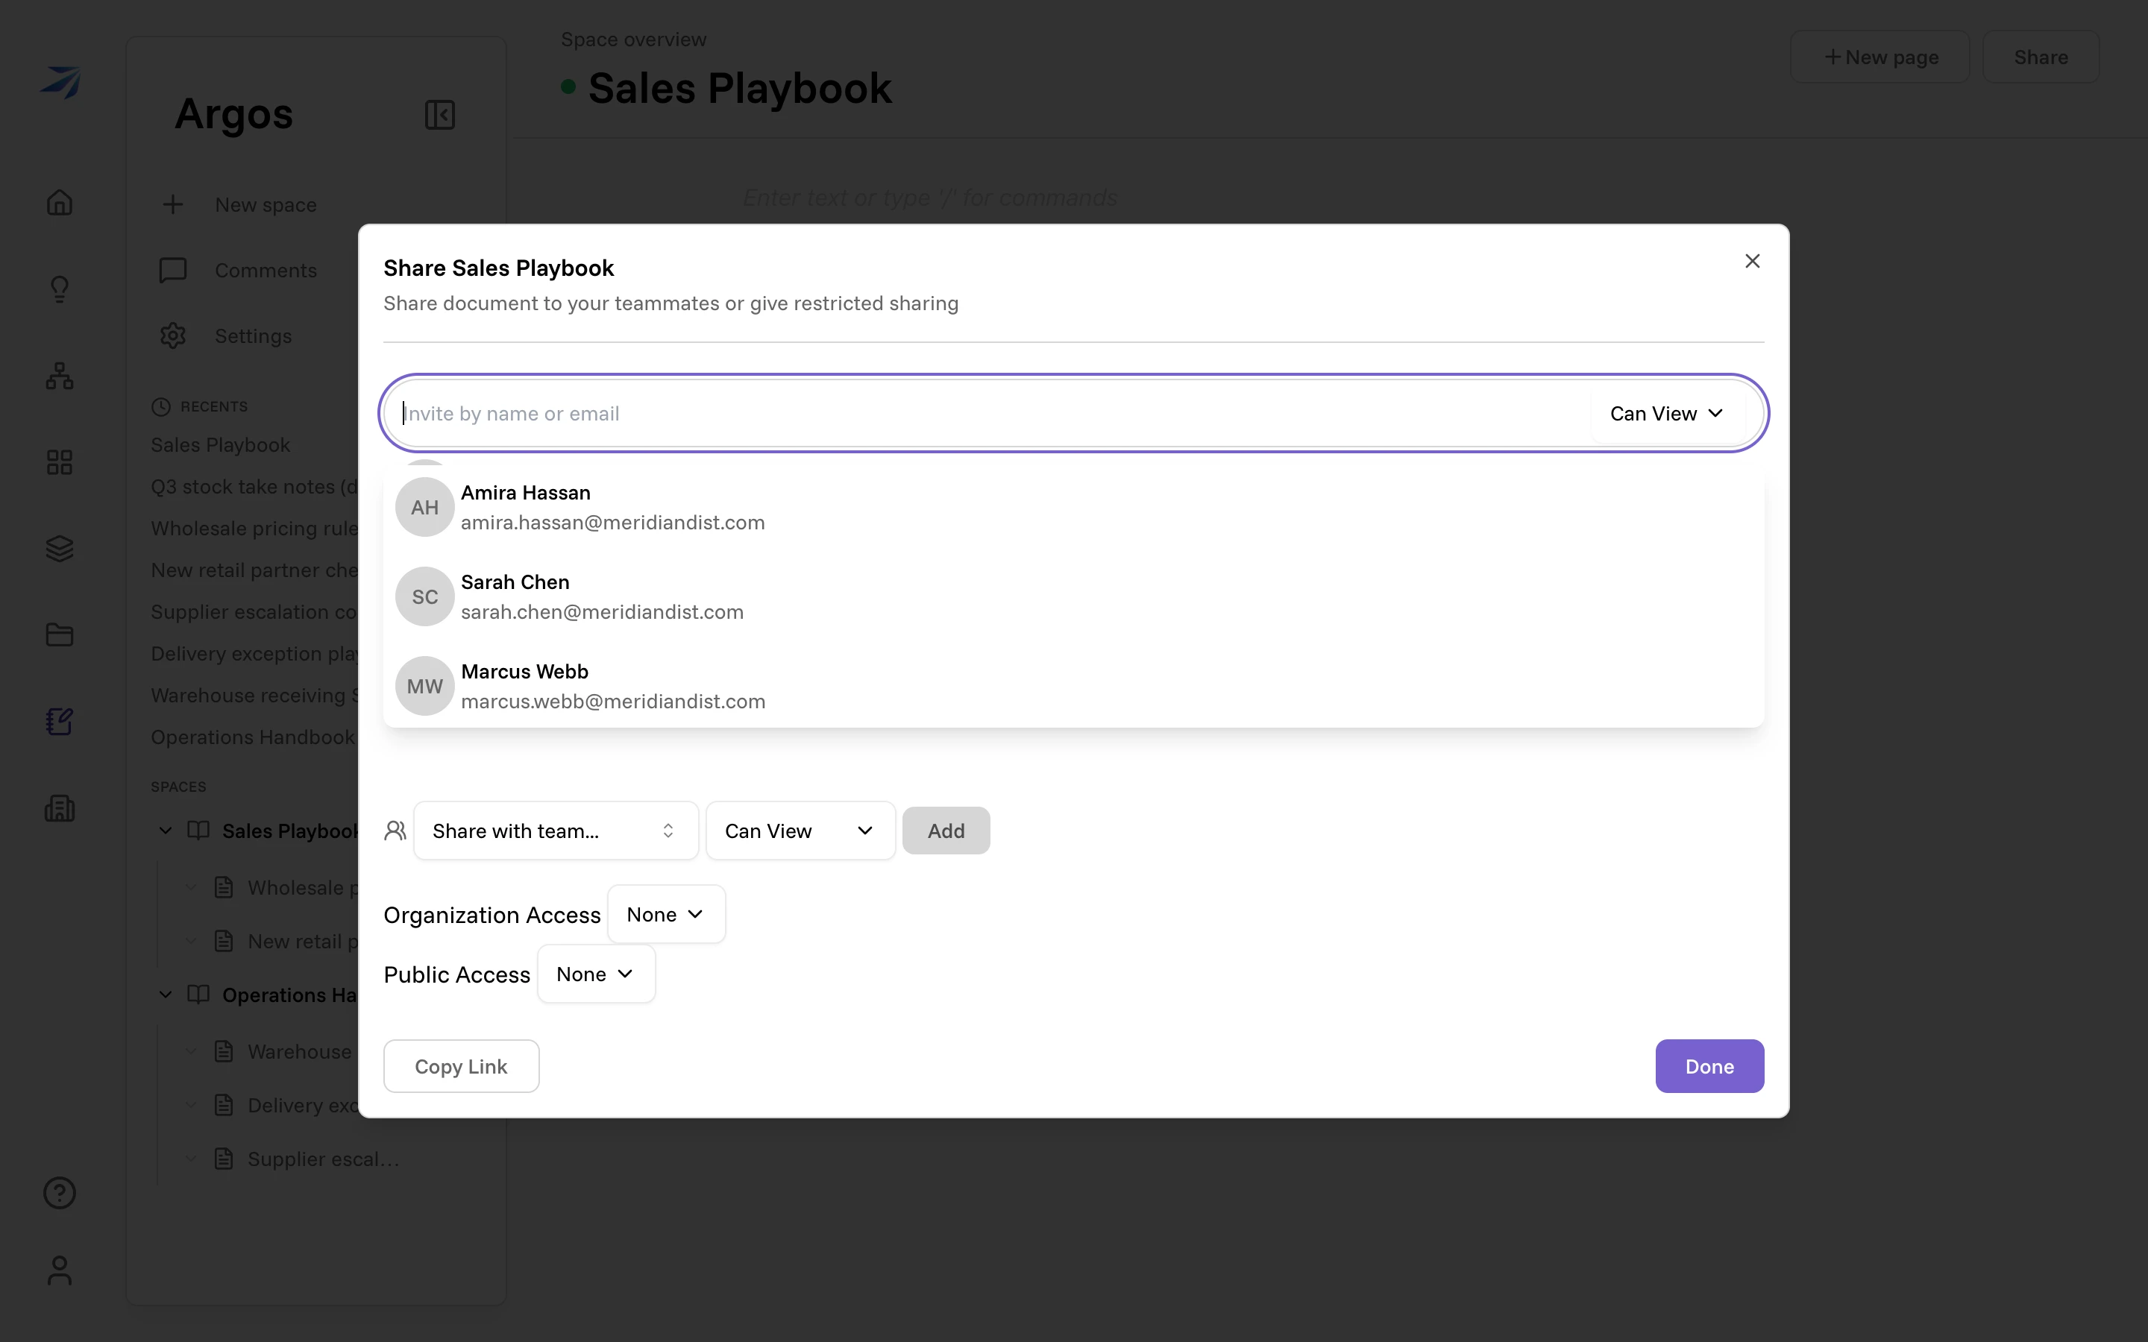Open recent 'Warehouse receiving' item
This screenshot has height=1342, width=2148.
coord(254,695)
